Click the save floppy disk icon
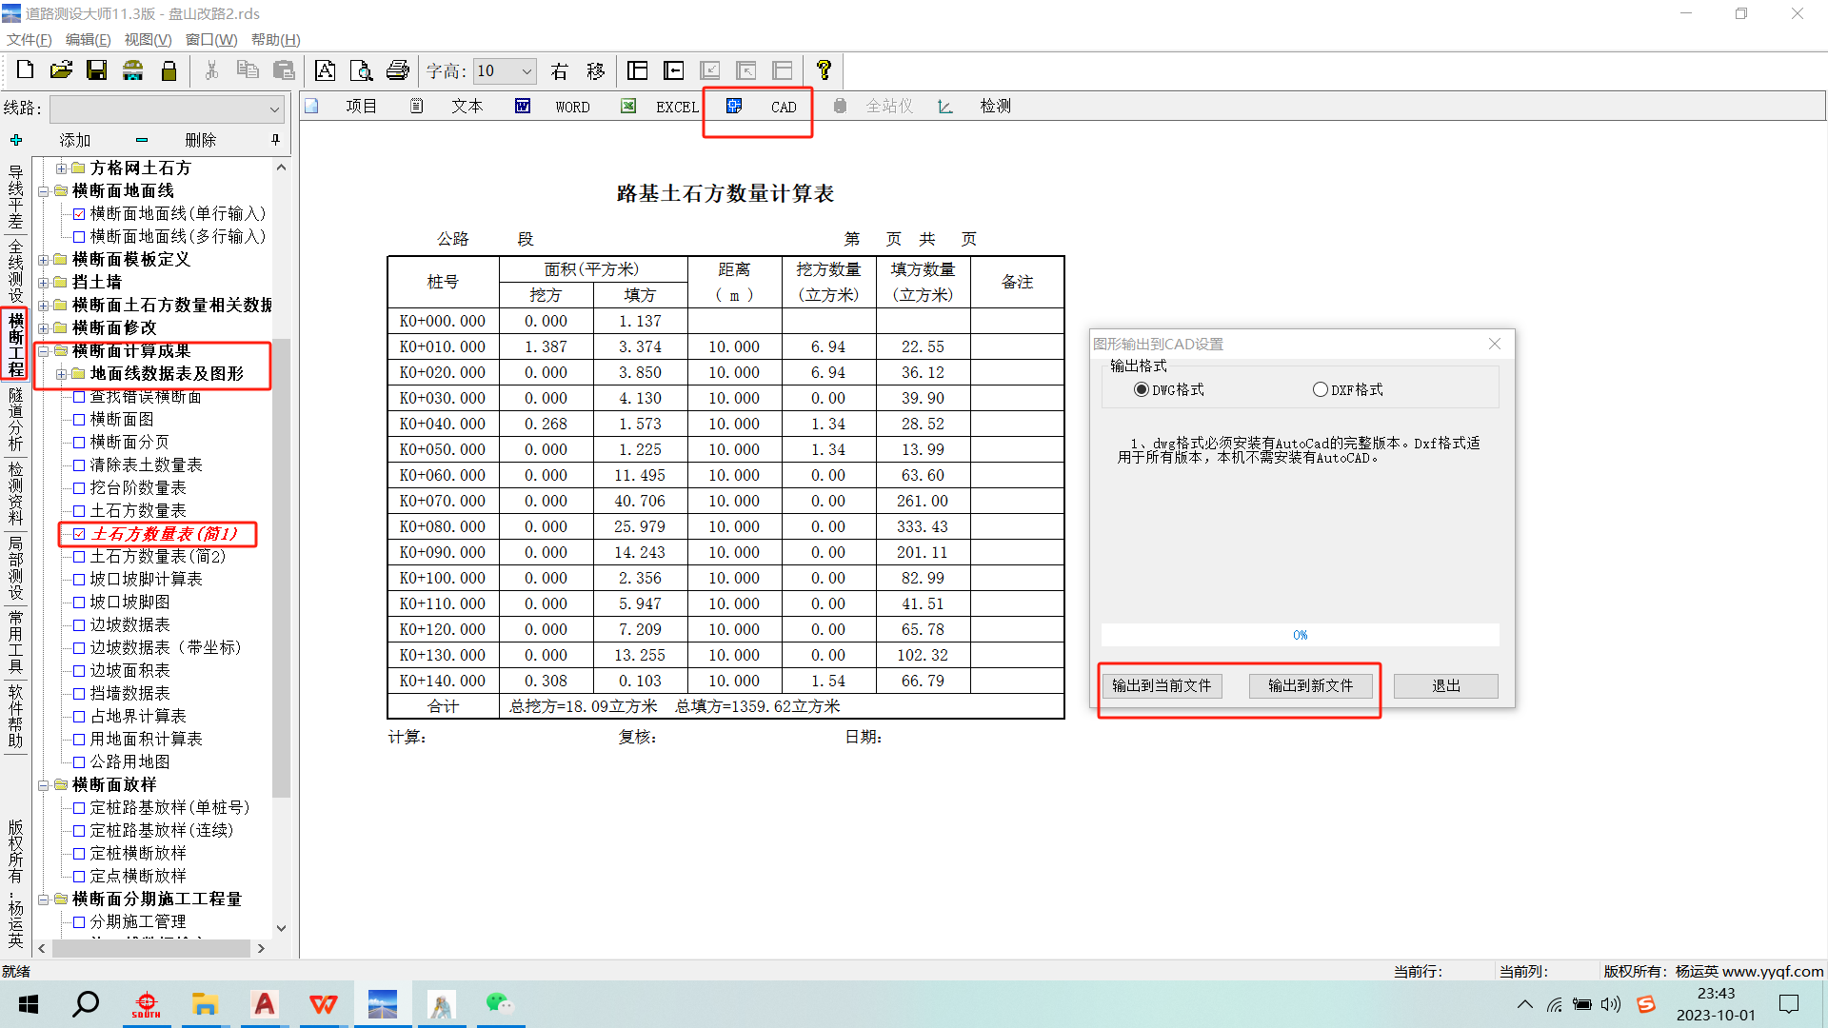 [96, 70]
